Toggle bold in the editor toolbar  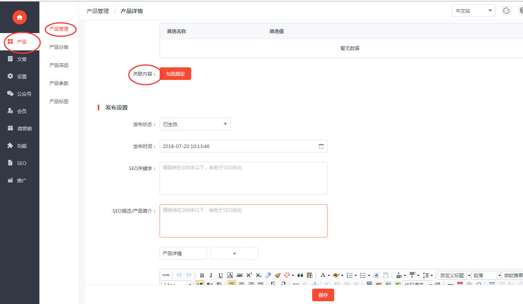(202, 275)
